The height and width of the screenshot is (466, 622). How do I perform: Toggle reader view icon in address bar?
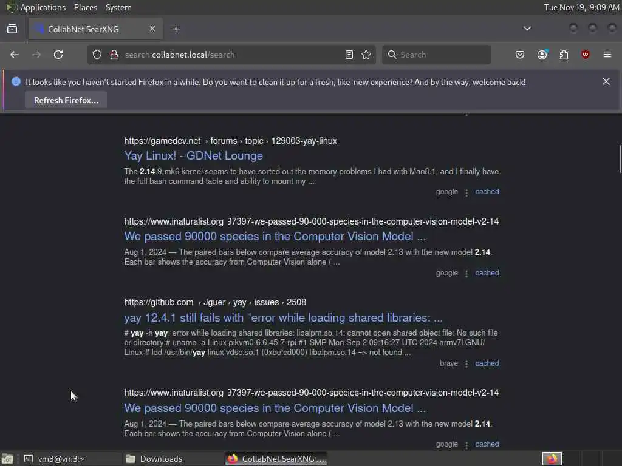[x=349, y=55]
